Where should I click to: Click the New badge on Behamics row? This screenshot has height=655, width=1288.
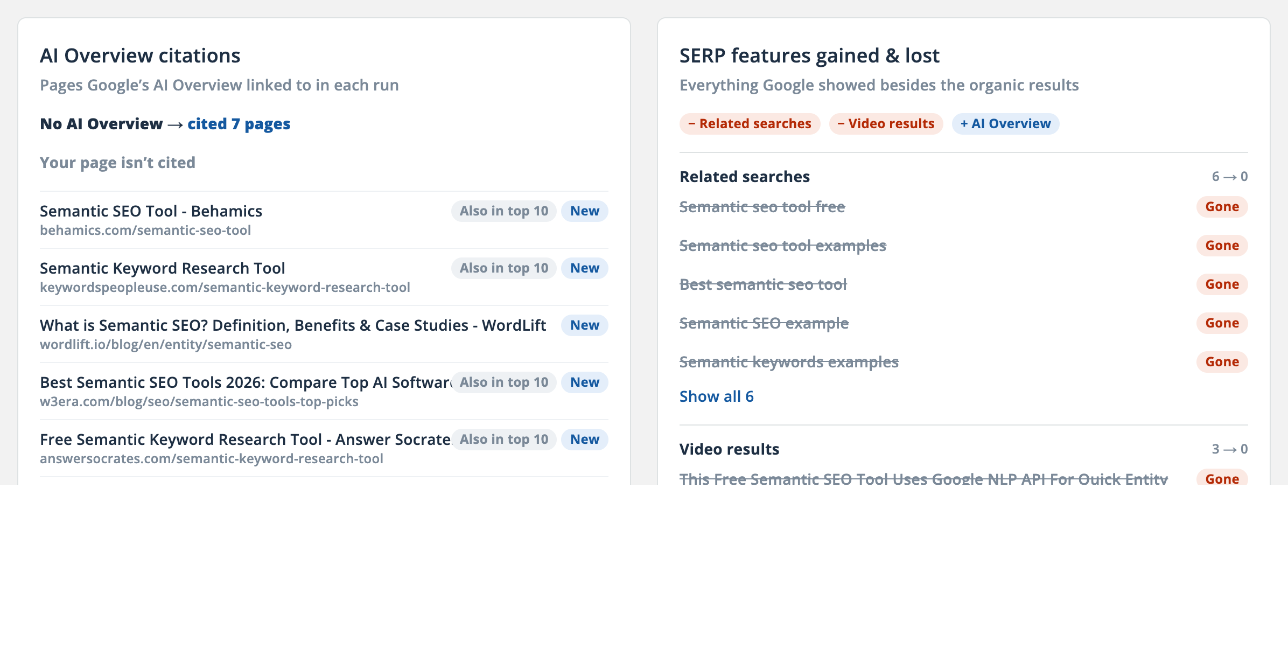click(585, 211)
